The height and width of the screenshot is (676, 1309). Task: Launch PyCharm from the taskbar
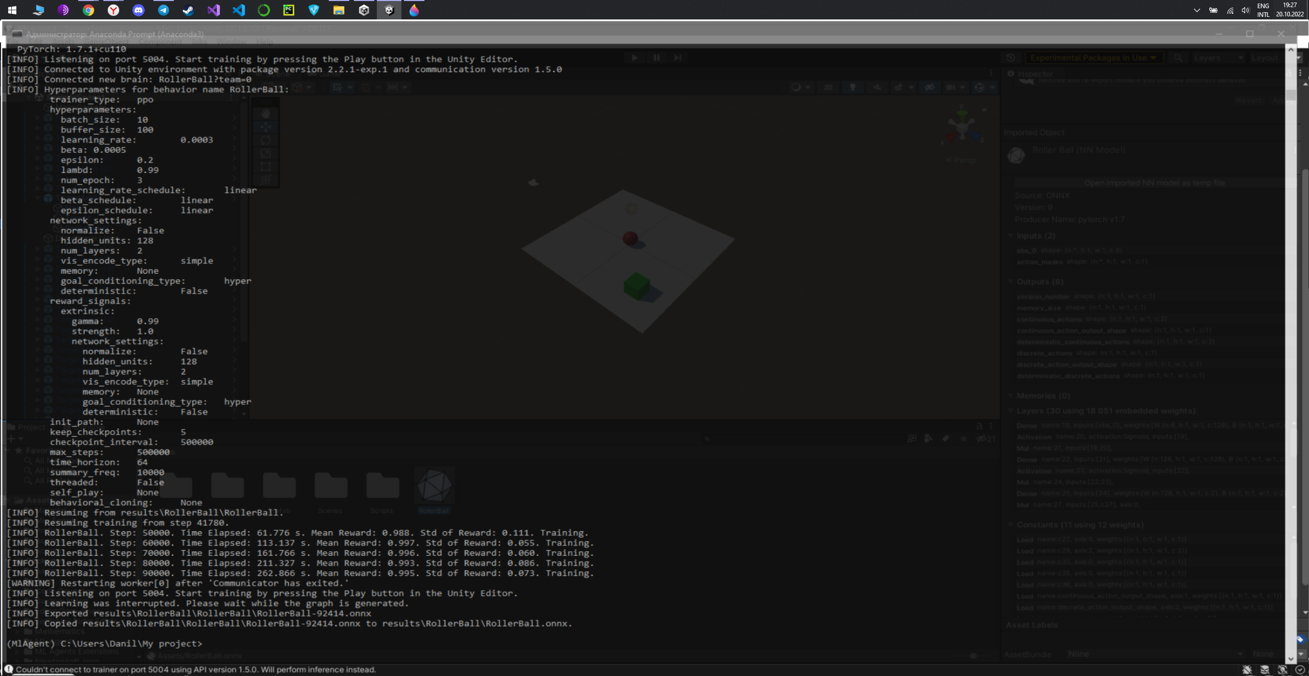pos(288,10)
